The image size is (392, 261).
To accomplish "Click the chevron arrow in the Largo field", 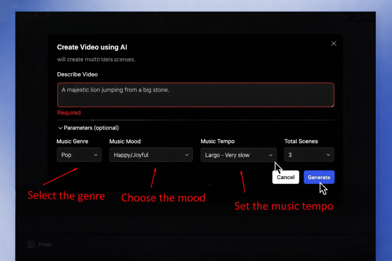I will point(271,155).
